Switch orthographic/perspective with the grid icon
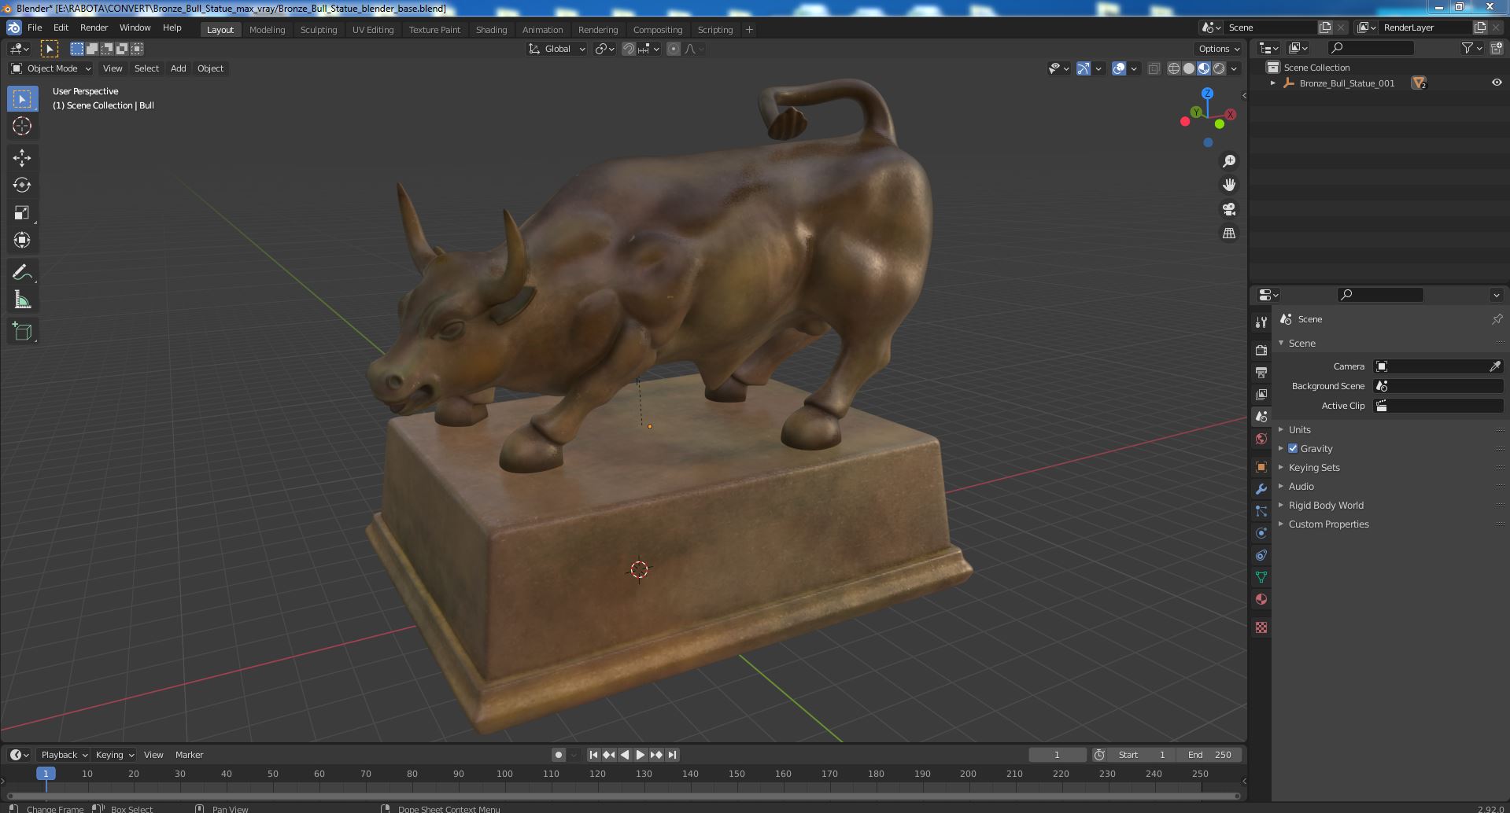 pyautogui.click(x=1229, y=234)
